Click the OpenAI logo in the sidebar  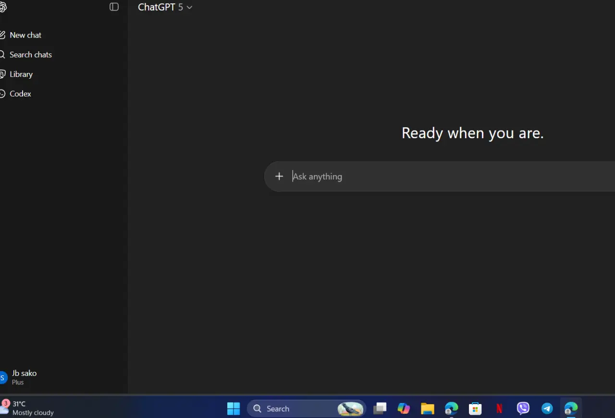(x=2, y=7)
